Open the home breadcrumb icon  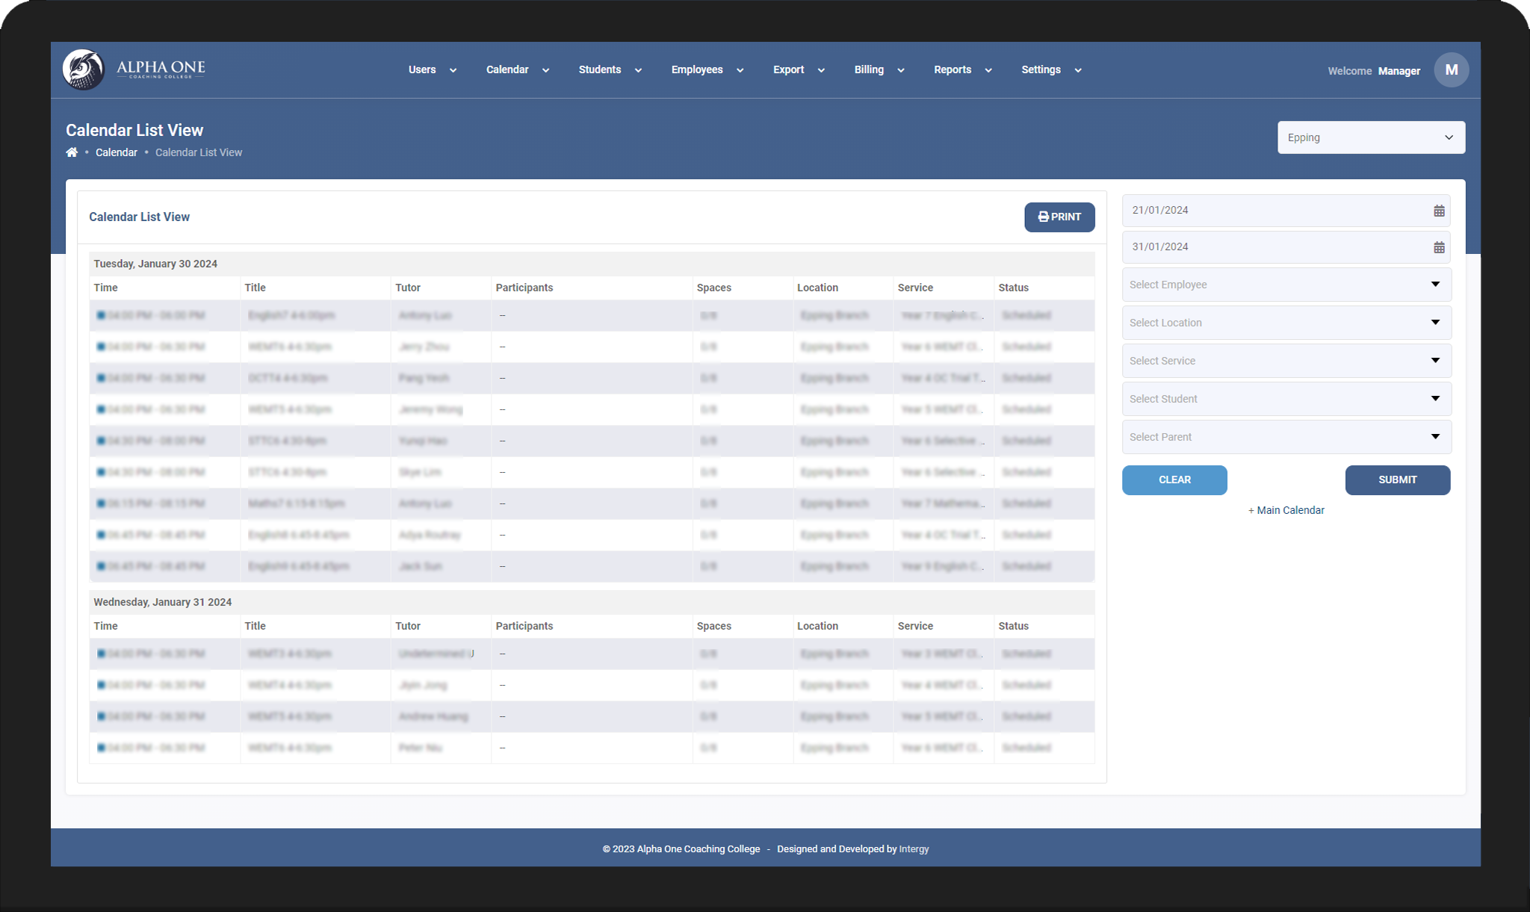coord(72,152)
